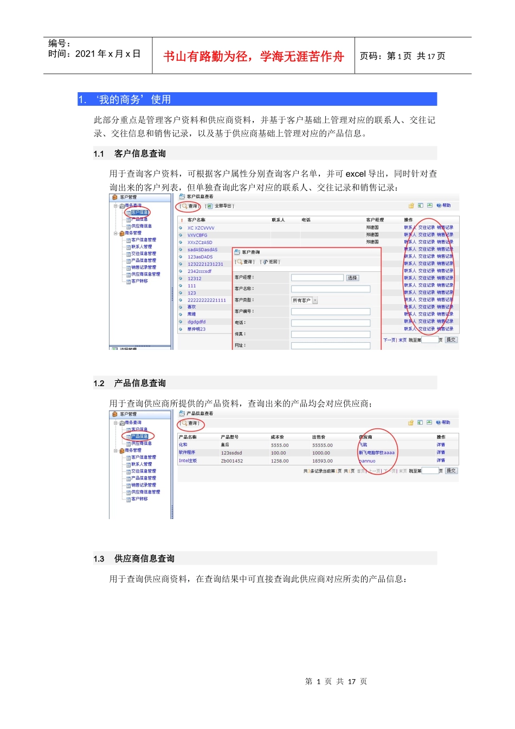Viewport: 515px width, 729px height.
Task: Open 产品信息管理 in second tree
Action: [143, 478]
